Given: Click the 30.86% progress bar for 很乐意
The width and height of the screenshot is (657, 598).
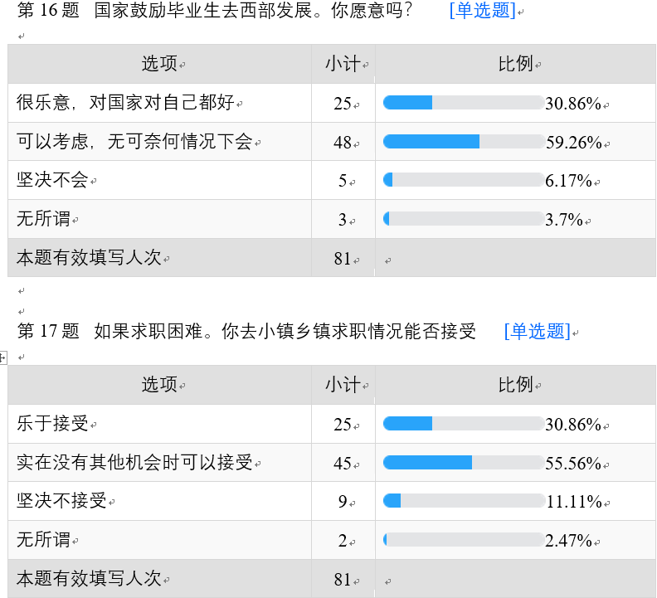Looking at the screenshot, I should coord(463,103).
